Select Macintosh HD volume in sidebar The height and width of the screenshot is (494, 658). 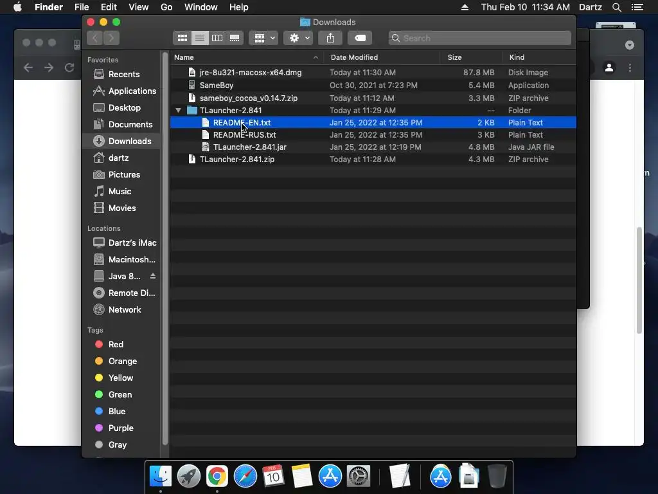(124, 260)
